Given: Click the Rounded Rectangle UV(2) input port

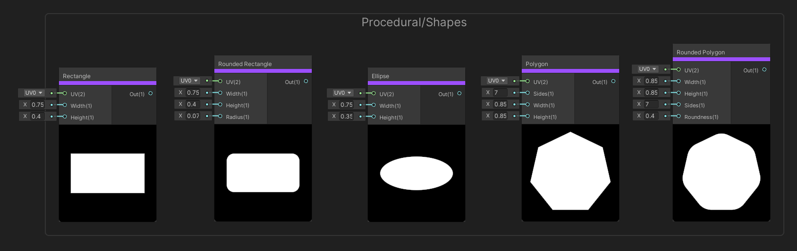Looking at the screenshot, I should pyautogui.click(x=220, y=81).
